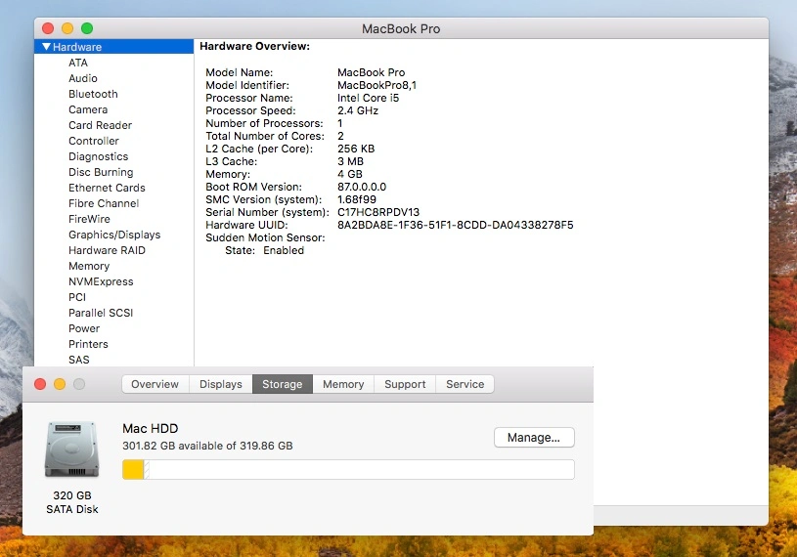Viewport: 797px width, 557px height.
Task: Maximize the MacBook Pro window with the green button
Action: click(87, 28)
